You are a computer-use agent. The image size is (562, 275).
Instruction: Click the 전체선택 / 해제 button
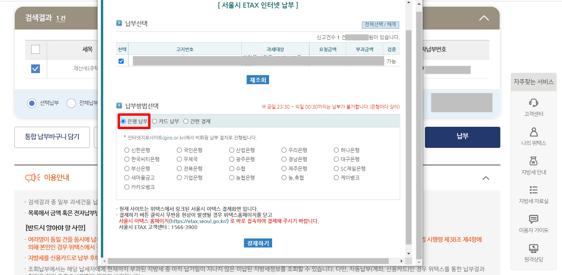click(380, 24)
